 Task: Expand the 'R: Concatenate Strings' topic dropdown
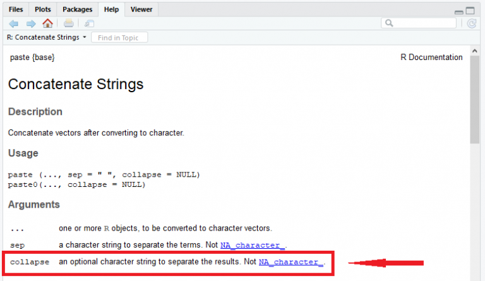(x=46, y=37)
